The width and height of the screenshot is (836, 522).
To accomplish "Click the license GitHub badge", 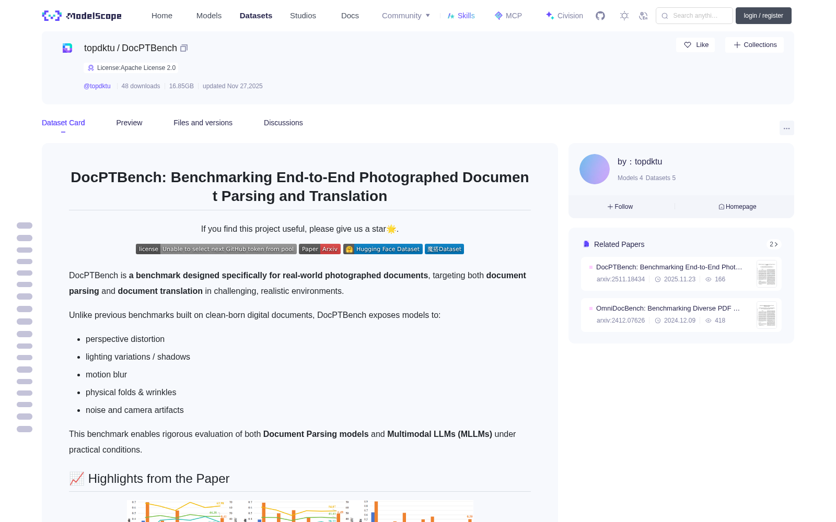I will (x=216, y=249).
